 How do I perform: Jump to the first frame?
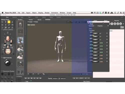(x=26, y=78)
